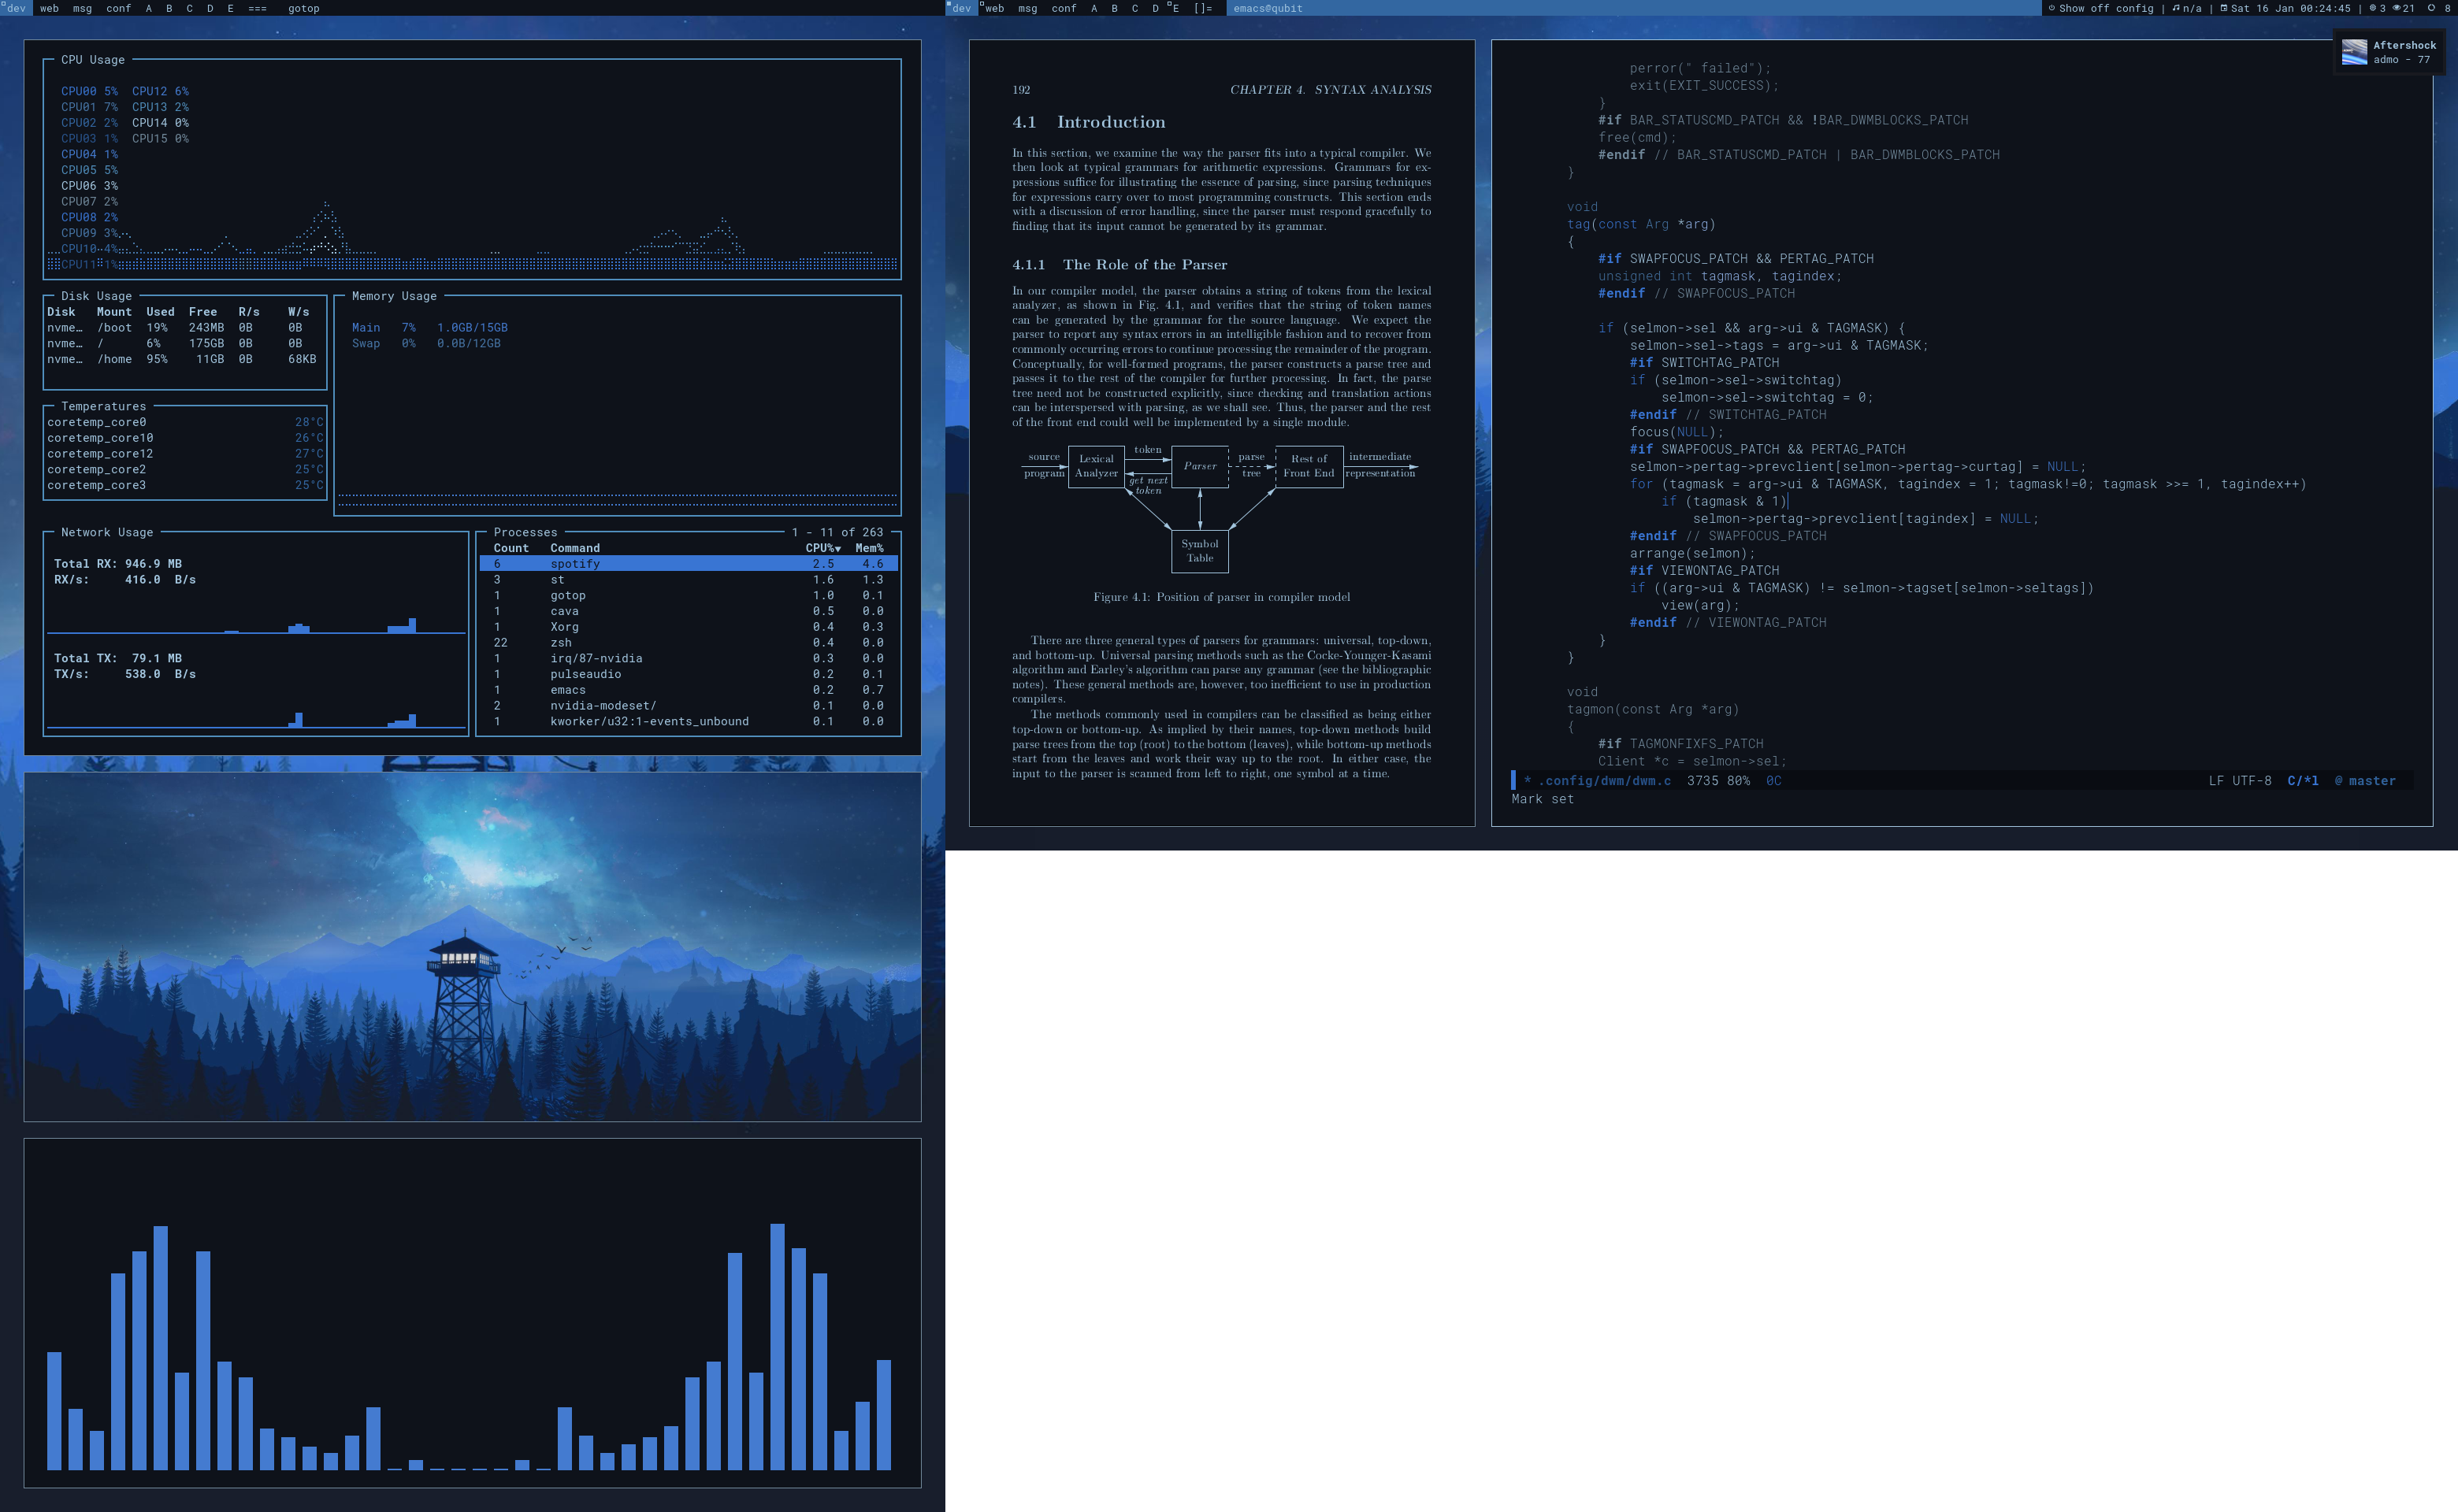Click the tallest bar in audio visualizer
The height and width of the screenshot is (1512, 2458).
[x=776, y=1345]
